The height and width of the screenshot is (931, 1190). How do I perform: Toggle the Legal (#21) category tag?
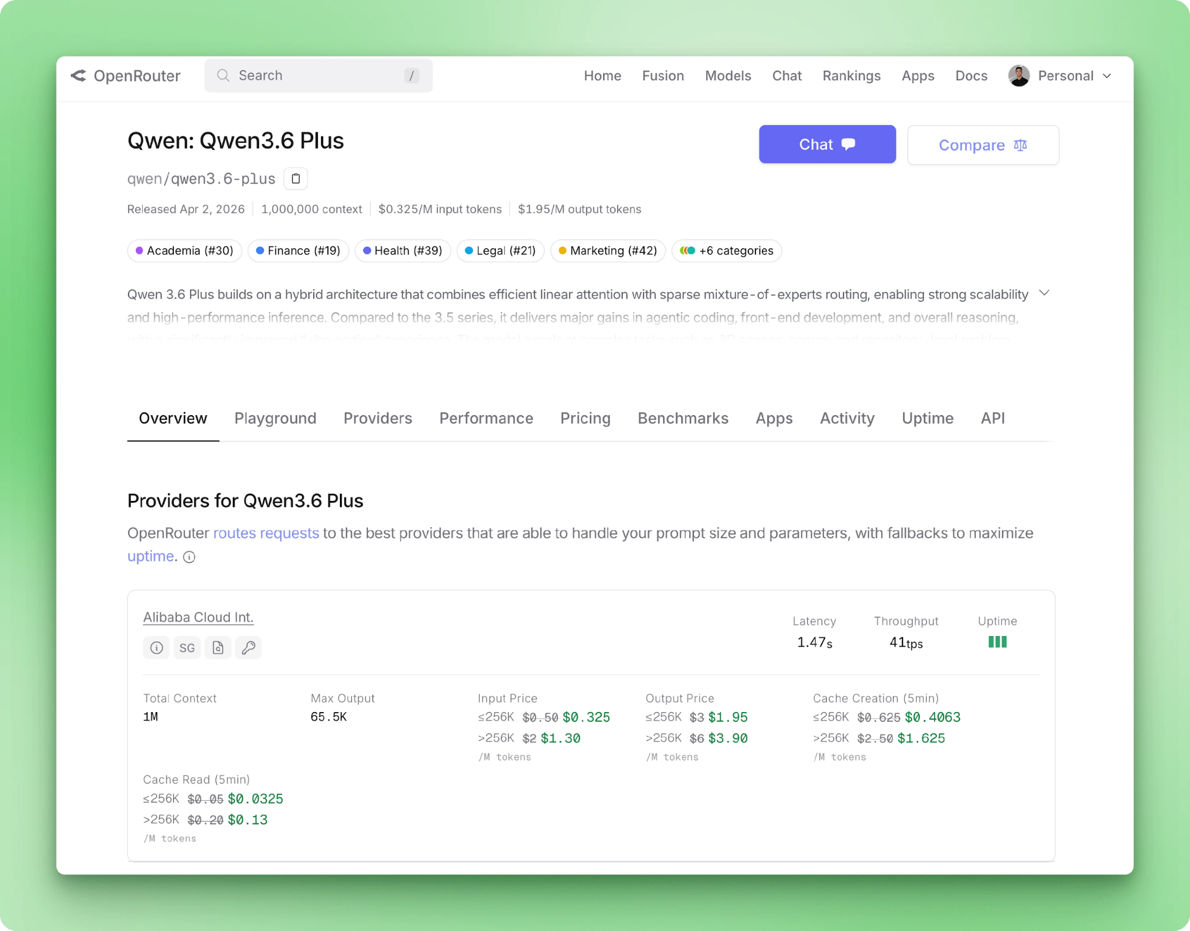click(x=500, y=250)
